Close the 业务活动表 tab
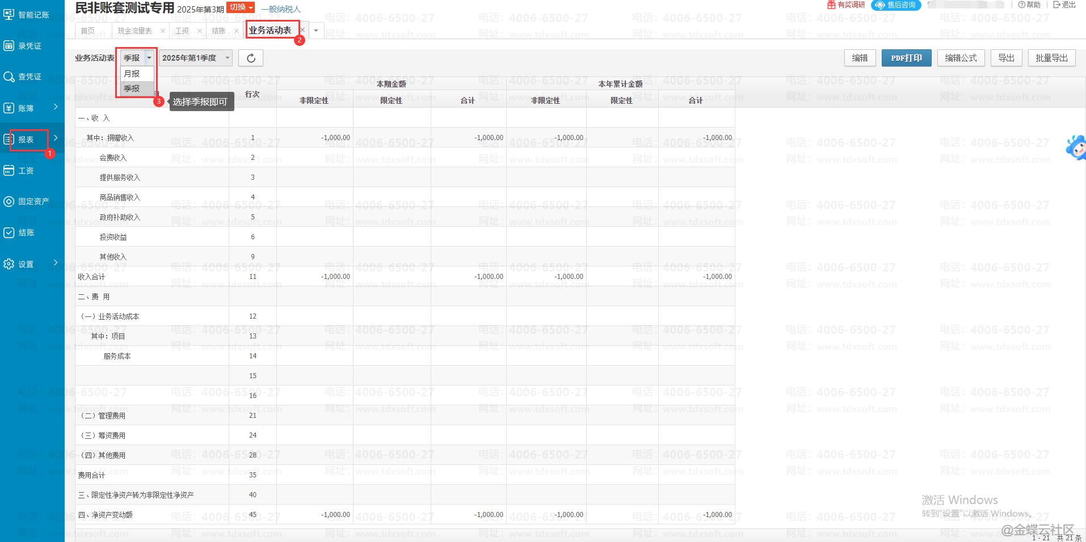 coord(302,30)
